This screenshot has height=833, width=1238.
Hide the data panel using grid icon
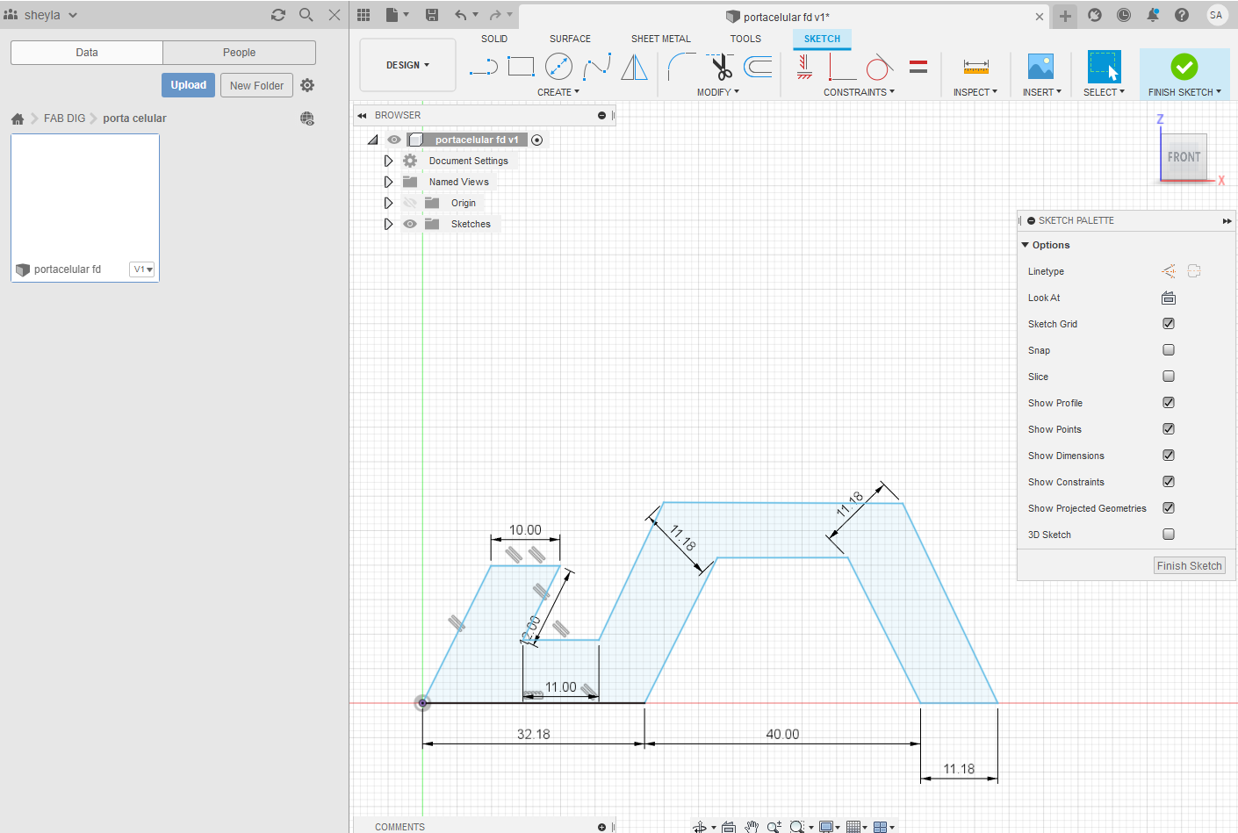click(x=363, y=15)
